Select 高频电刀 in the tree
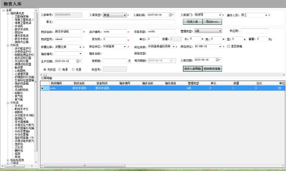Image resolution: width=286 pixels, height=171 pixels. [20, 119]
